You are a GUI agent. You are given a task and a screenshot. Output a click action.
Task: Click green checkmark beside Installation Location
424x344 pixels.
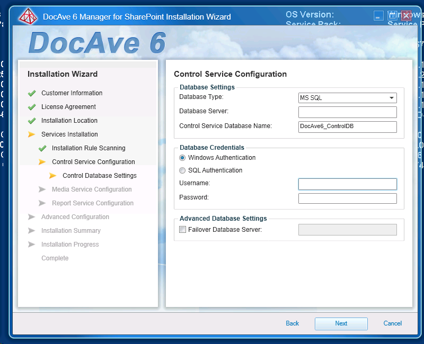point(32,121)
